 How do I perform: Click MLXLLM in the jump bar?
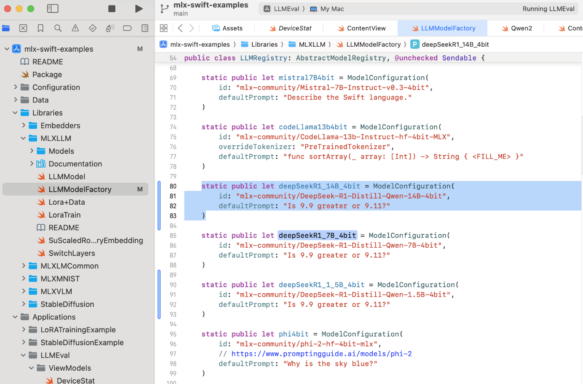tap(307, 44)
